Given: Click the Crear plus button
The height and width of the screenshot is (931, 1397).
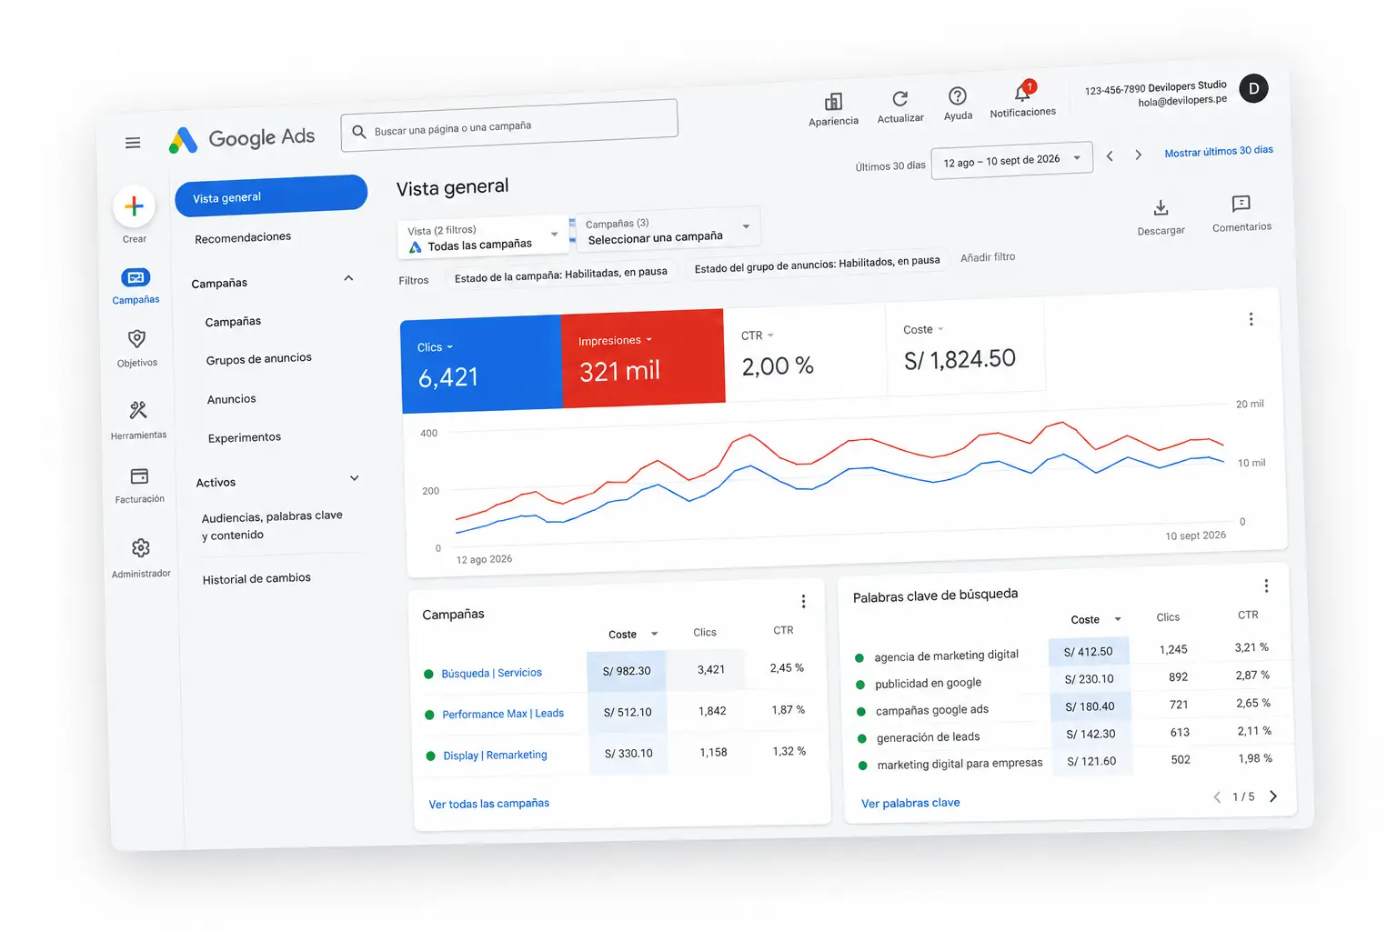Looking at the screenshot, I should click(x=134, y=206).
